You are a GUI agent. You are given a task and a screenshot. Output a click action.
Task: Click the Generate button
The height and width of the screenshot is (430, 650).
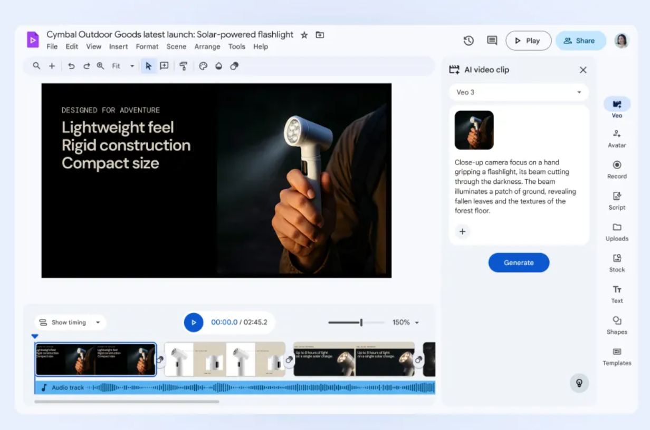click(519, 262)
